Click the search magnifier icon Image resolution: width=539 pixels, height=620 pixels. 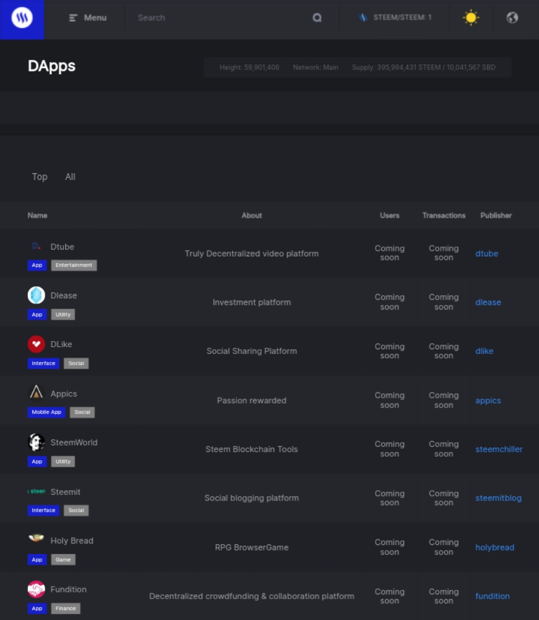pos(317,18)
